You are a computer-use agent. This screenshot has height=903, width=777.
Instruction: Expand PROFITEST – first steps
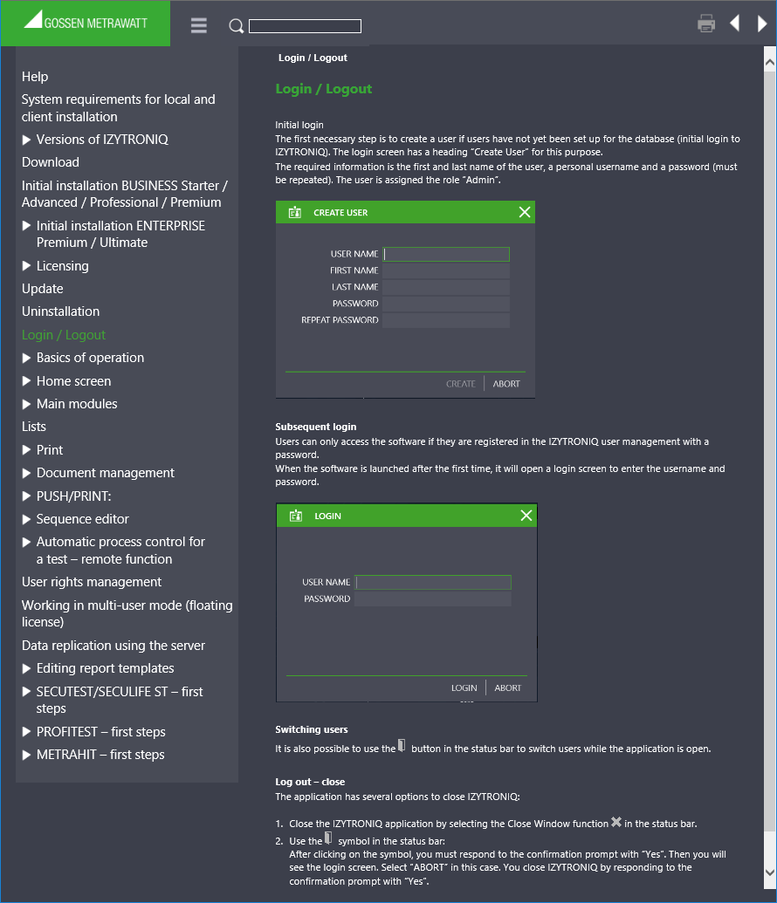point(26,732)
